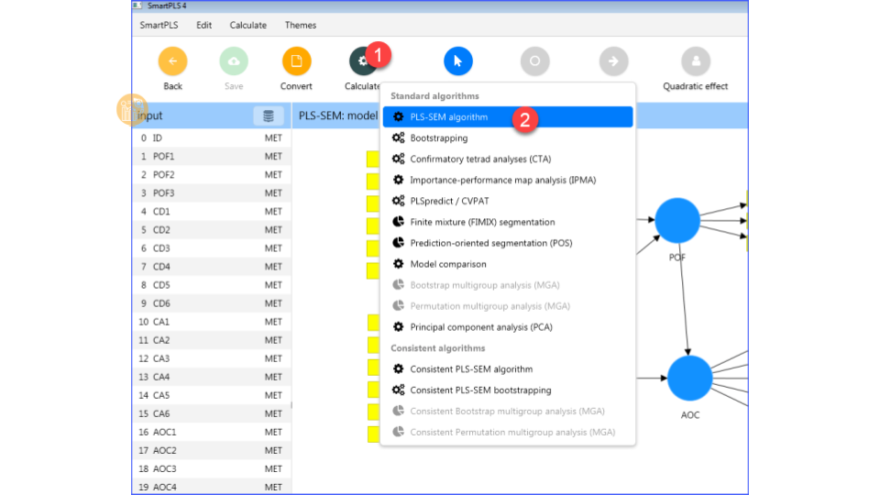Select the AOC4 indicator row
Image resolution: width=880 pixels, height=495 pixels.
pos(212,487)
